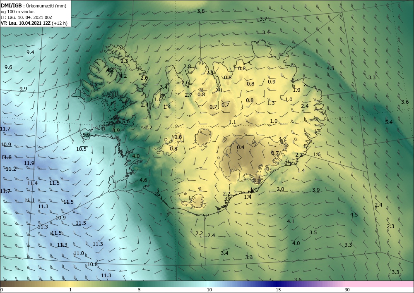
Task: Click the 15 label on the color scale
Action: click(x=278, y=290)
